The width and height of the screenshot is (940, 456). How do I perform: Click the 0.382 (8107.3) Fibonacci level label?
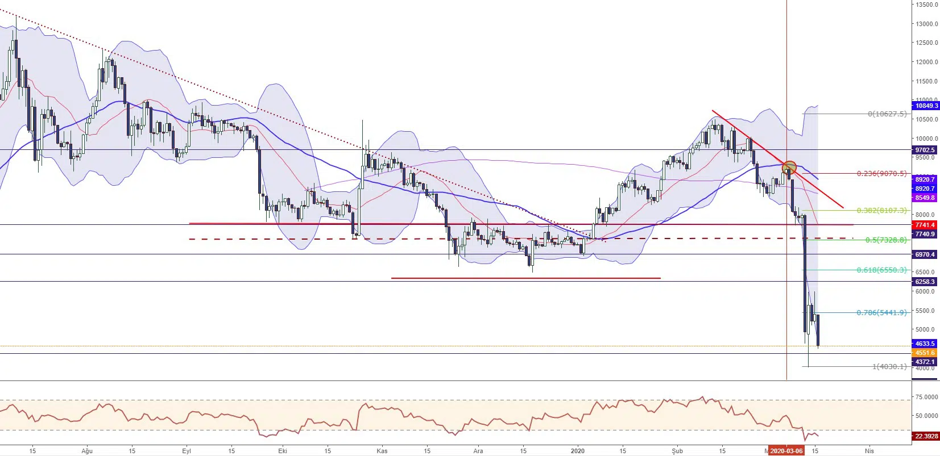[881, 211]
